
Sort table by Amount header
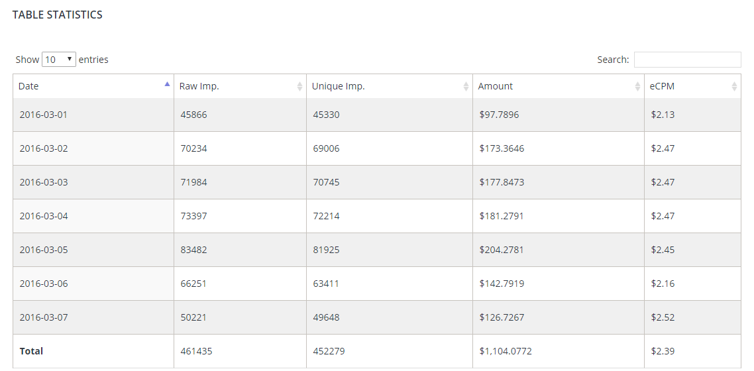(495, 86)
